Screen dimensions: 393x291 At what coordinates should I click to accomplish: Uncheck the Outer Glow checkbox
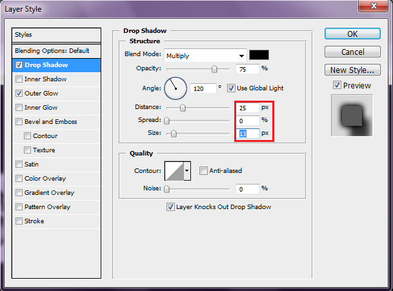(x=19, y=94)
